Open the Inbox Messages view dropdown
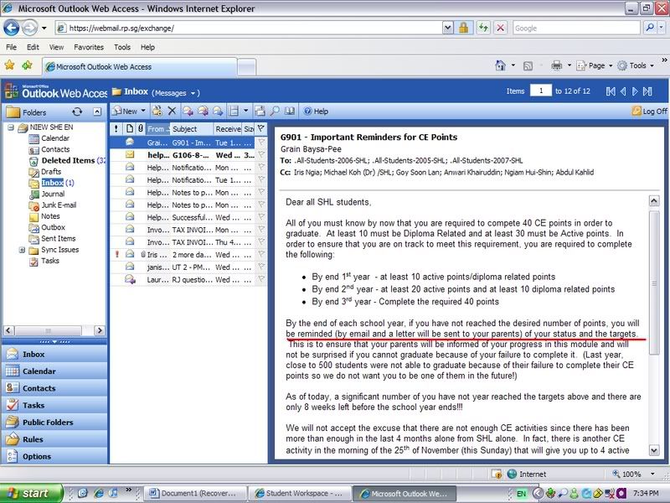The height and width of the screenshot is (503, 670). tap(194, 92)
